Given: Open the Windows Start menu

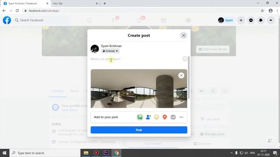Looking at the screenshot, I should [x=4, y=153].
